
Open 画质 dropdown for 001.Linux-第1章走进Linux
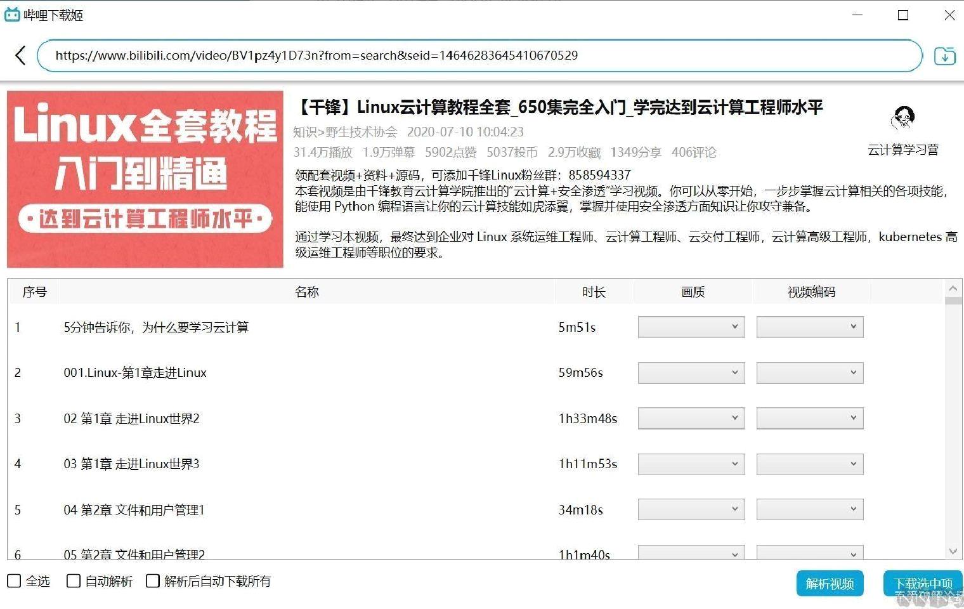[691, 372]
